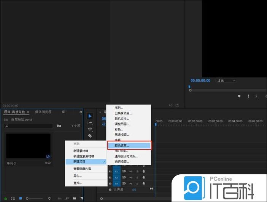
Task: Switch project panel to list view
Action: (x=13, y=198)
